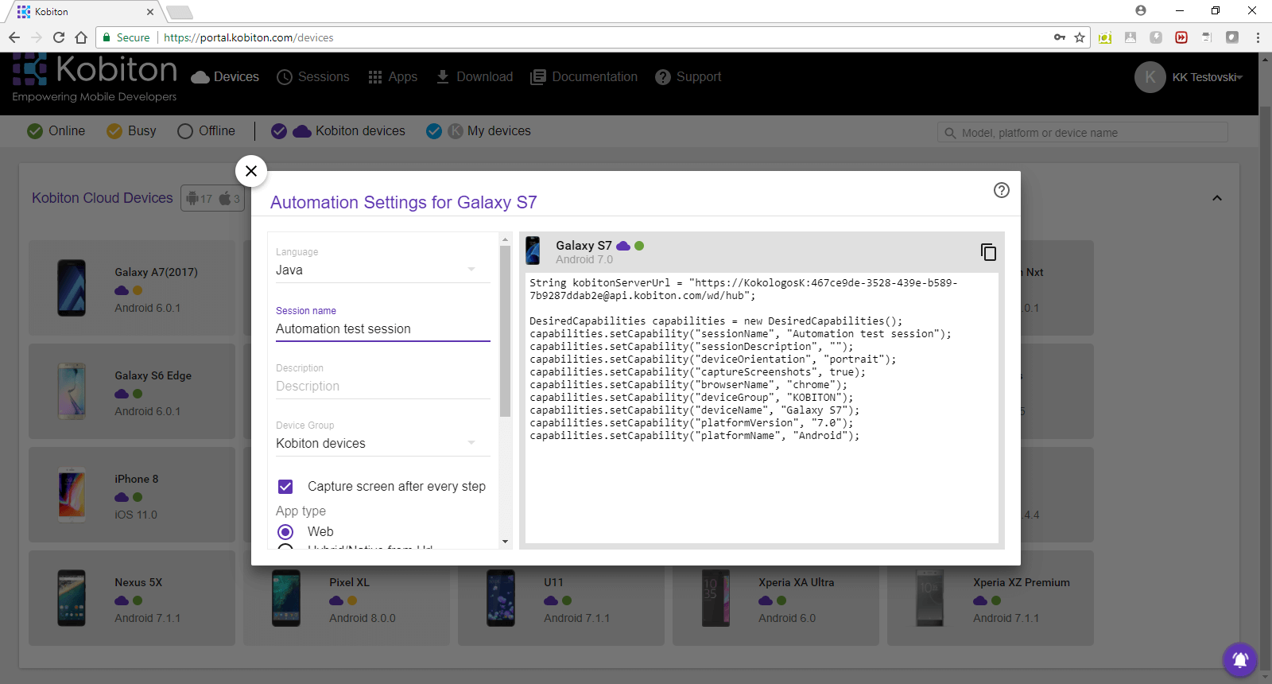Toggle the Online filter checkbox
This screenshot has width=1272, height=684.
click(x=35, y=131)
